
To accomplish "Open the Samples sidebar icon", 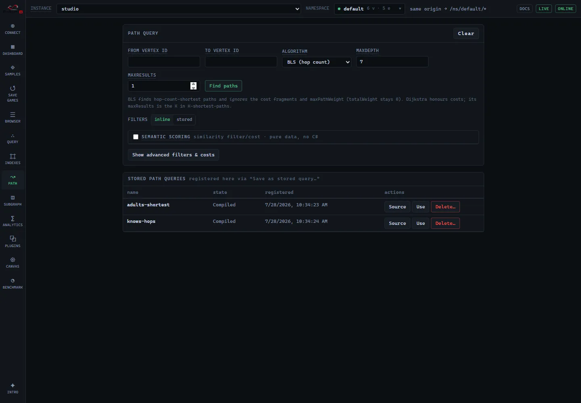I will click(x=13, y=71).
